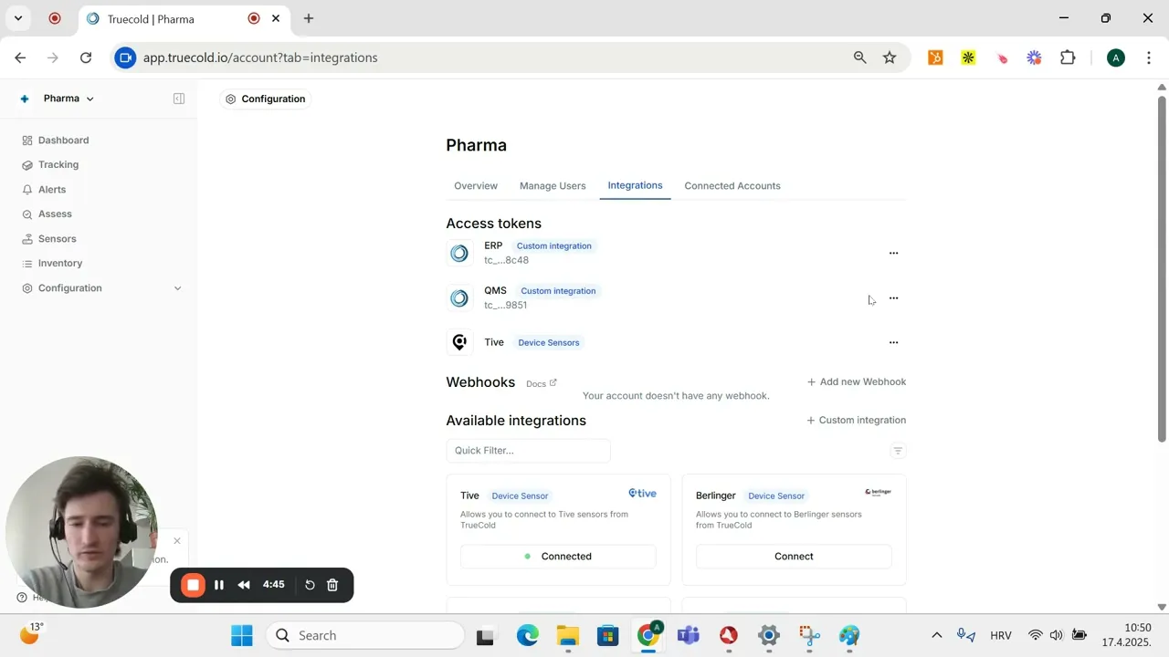The width and height of the screenshot is (1169, 657).
Task: Open more options for QMS token
Action: (893, 298)
